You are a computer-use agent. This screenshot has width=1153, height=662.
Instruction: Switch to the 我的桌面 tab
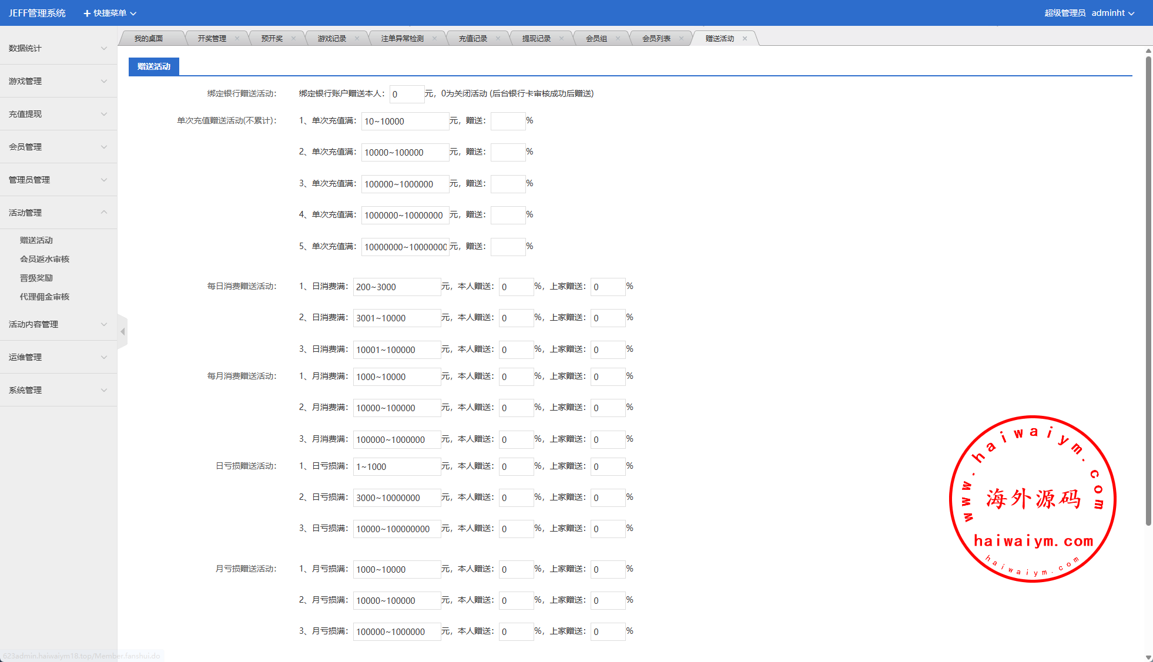[149, 39]
